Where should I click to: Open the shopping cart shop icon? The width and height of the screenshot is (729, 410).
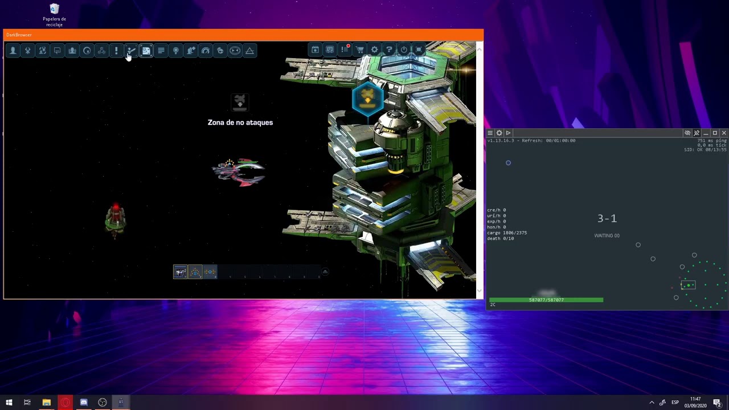(359, 50)
